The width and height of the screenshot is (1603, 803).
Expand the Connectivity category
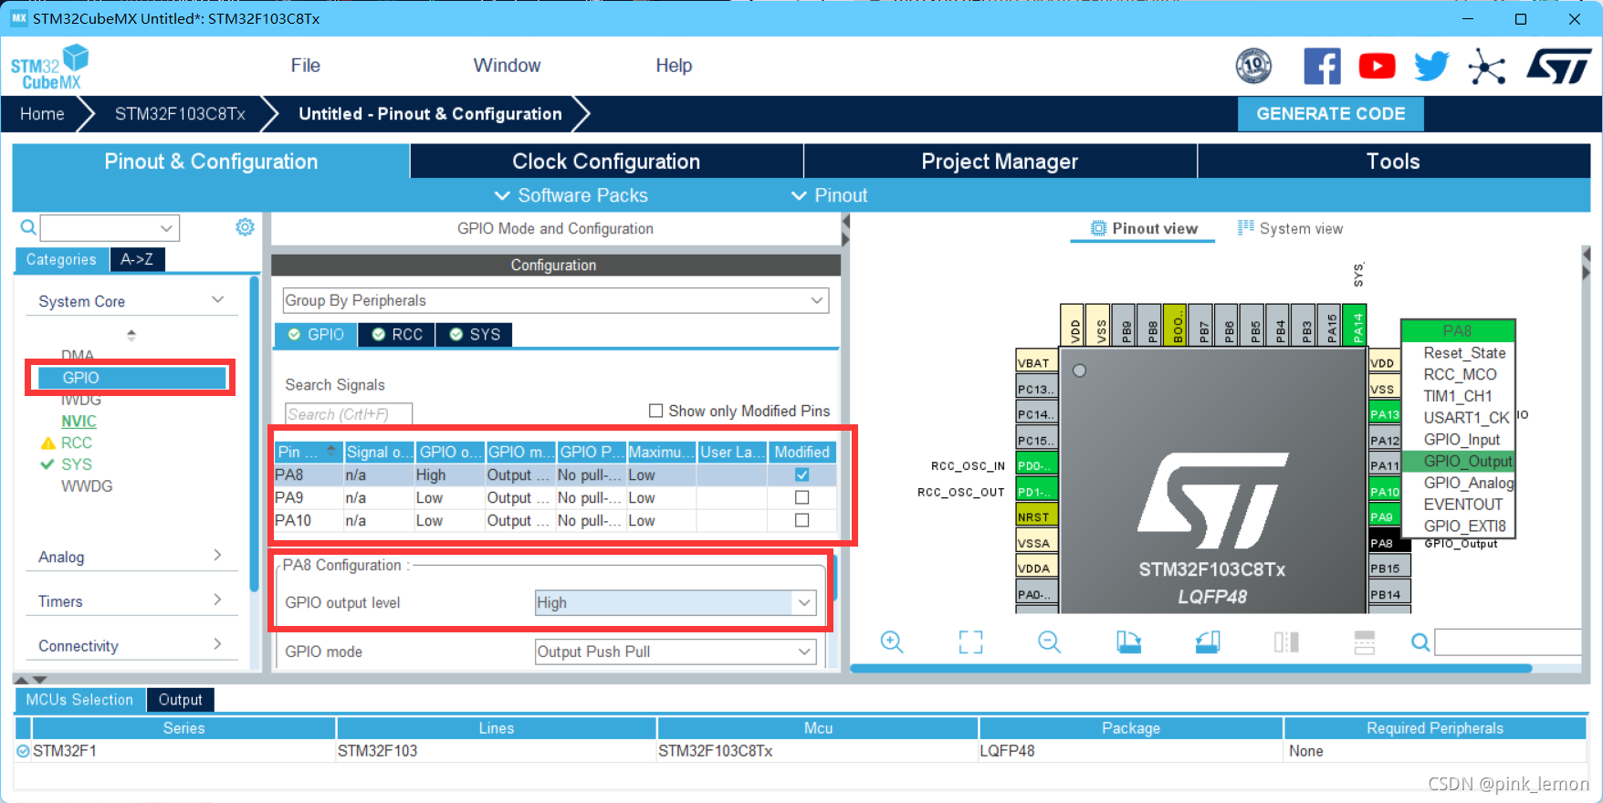[x=217, y=644]
